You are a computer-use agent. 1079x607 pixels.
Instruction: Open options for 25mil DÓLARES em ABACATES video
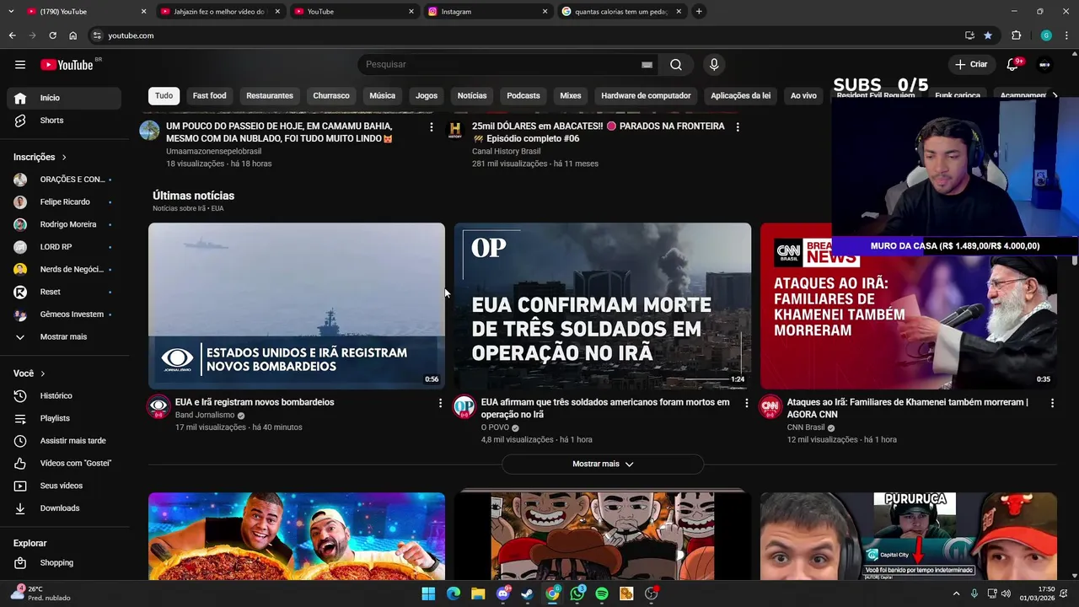[x=738, y=127]
